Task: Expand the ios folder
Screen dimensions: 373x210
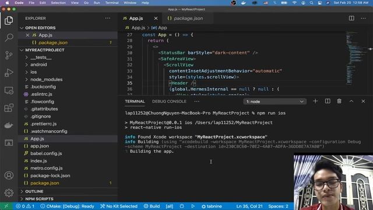Action: pyautogui.click(x=68, y=72)
